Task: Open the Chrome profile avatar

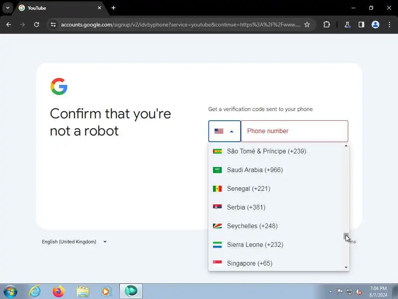Action: pos(375,25)
